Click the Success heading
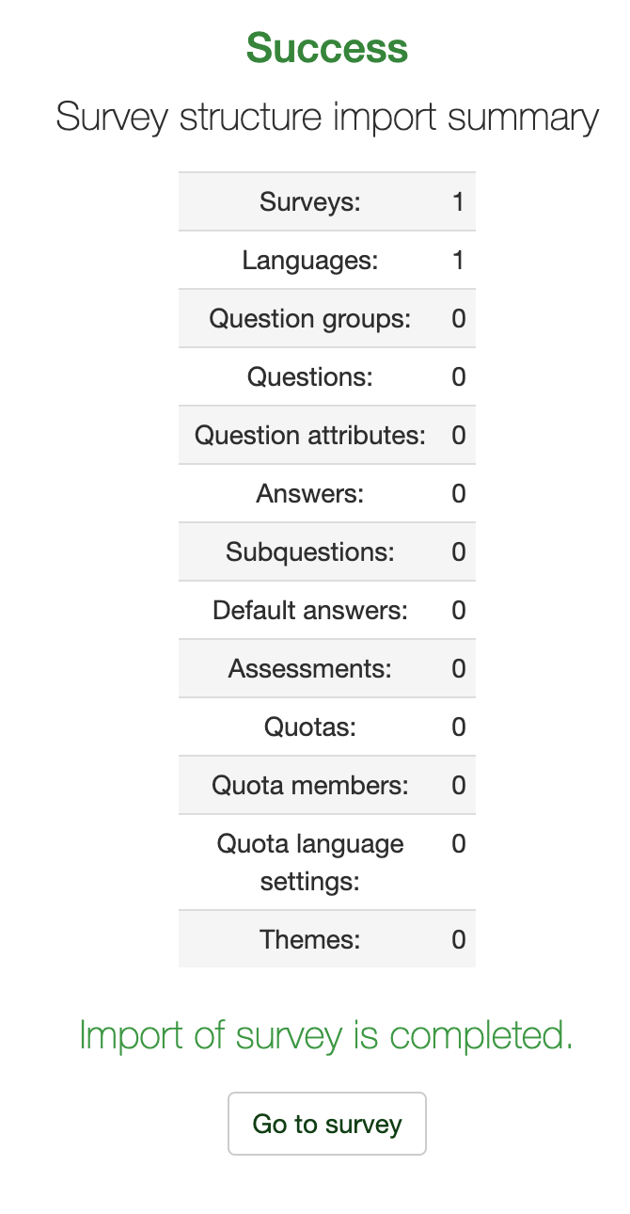 [326, 48]
